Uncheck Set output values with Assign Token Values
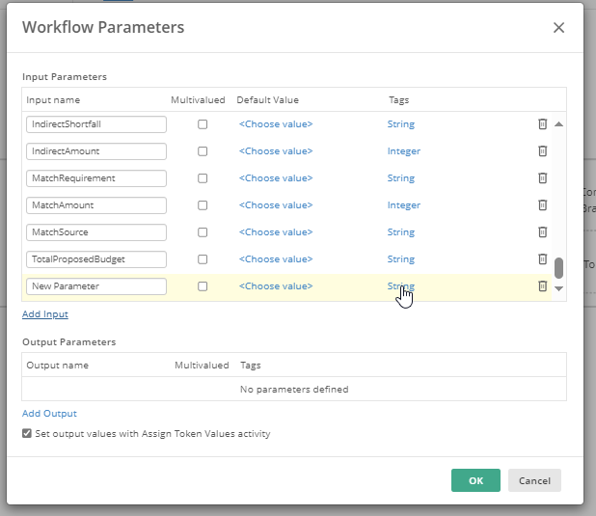The width and height of the screenshot is (596, 516). [x=27, y=433]
